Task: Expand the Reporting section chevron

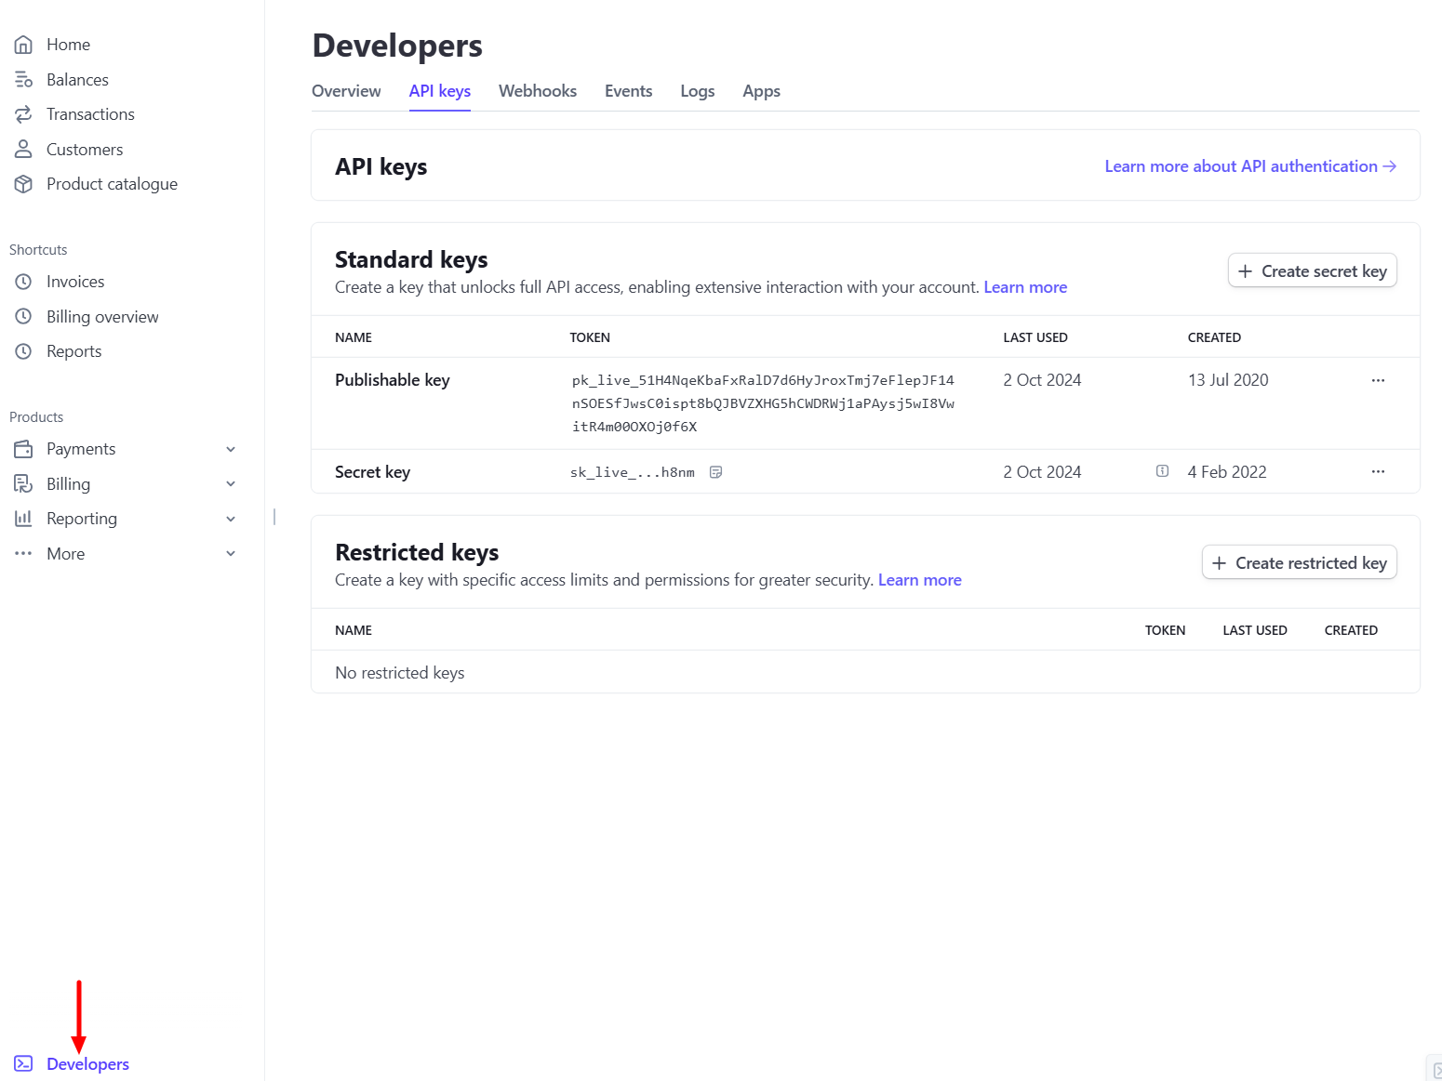Action: click(x=231, y=519)
